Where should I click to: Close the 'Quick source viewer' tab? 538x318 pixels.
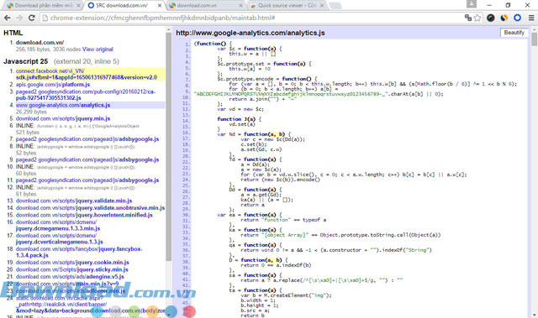[322, 6]
